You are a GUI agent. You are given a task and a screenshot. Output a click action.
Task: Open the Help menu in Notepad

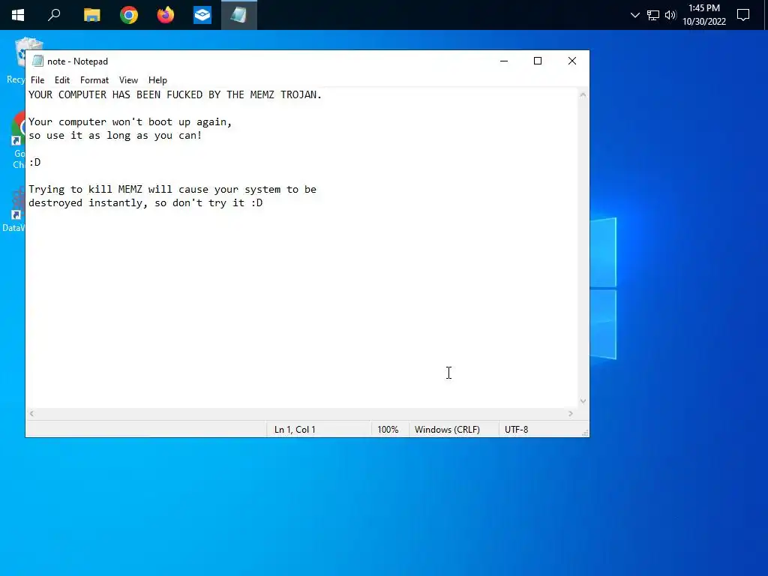click(x=157, y=79)
